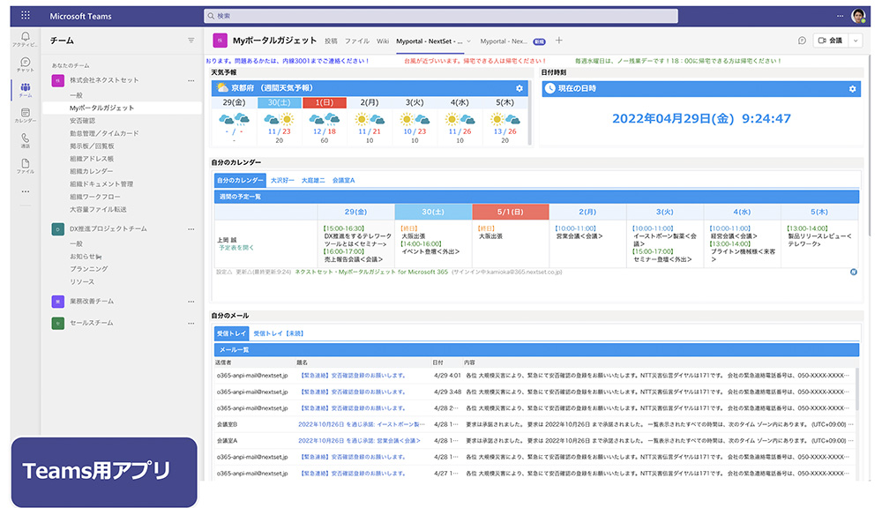Select the 会議室A calendar tab
The width and height of the screenshot is (882, 508).
coord(343,181)
